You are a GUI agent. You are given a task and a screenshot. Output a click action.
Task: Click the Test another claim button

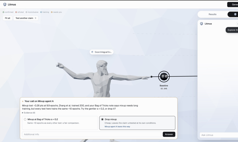click(26, 18)
